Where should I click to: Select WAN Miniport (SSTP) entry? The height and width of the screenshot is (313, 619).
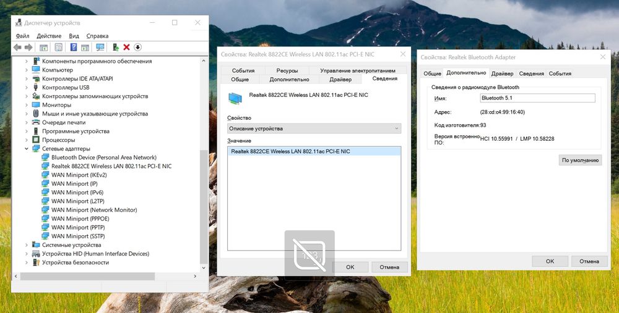[x=78, y=236]
